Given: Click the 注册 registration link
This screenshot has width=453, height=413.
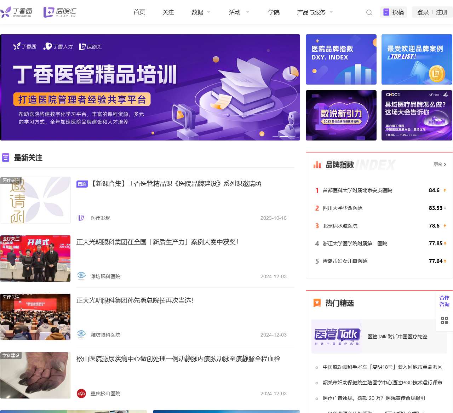Looking at the screenshot, I should (x=441, y=12).
